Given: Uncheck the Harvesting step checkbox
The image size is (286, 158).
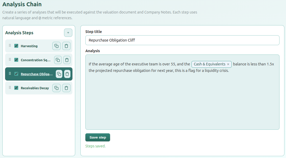Looking at the screenshot, I should (x=16, y=46).
